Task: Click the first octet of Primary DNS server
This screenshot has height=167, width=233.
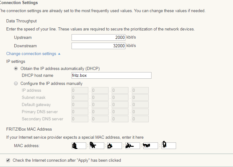Action: 80,112
